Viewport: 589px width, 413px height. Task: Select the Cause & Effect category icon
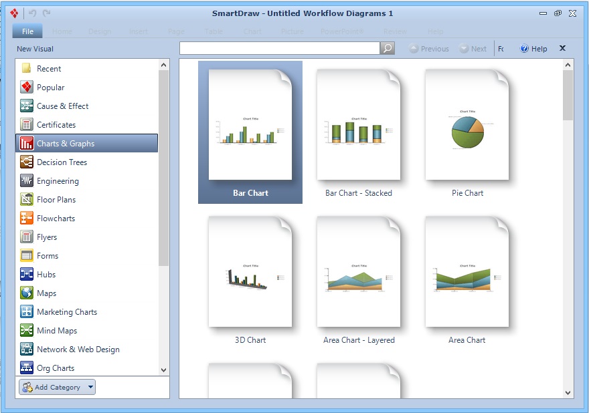pyautogui.click(x=27, y=106)
